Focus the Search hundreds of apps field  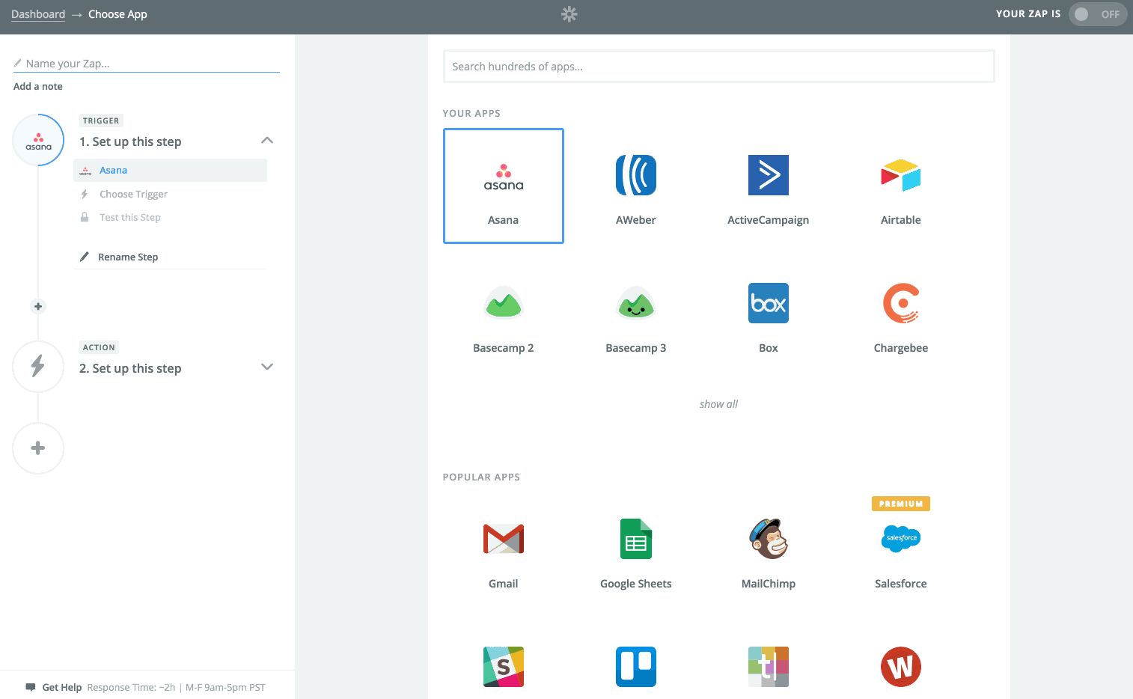click(x=719, y=67)
